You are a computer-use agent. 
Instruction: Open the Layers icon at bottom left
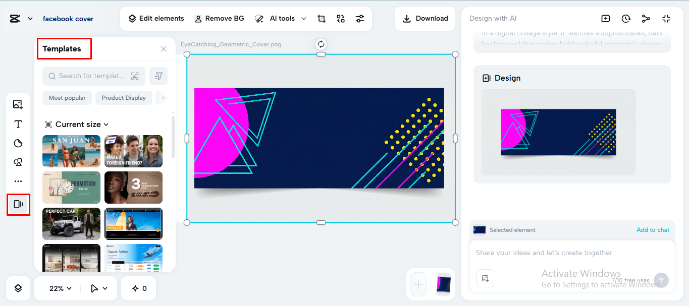coord(18,288)
